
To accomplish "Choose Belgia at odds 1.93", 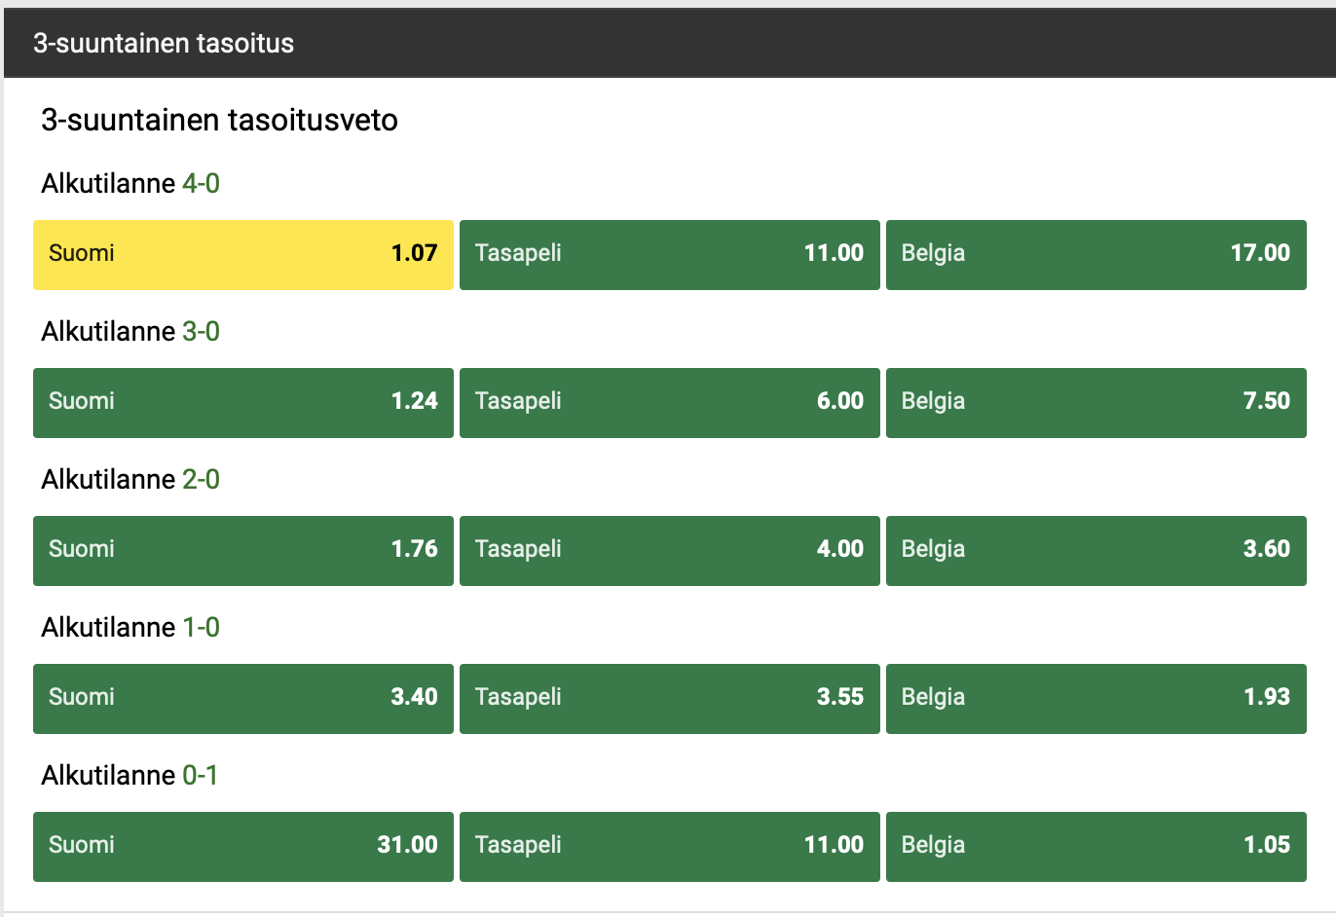I will click(x=1096, y=699).
